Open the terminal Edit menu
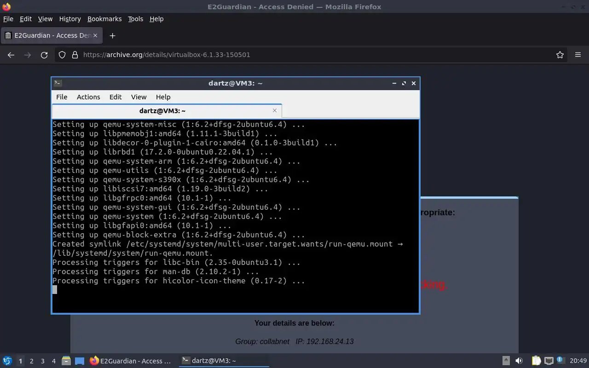The image size is (589, 368). pyautogui.click(x=115, y=97)
